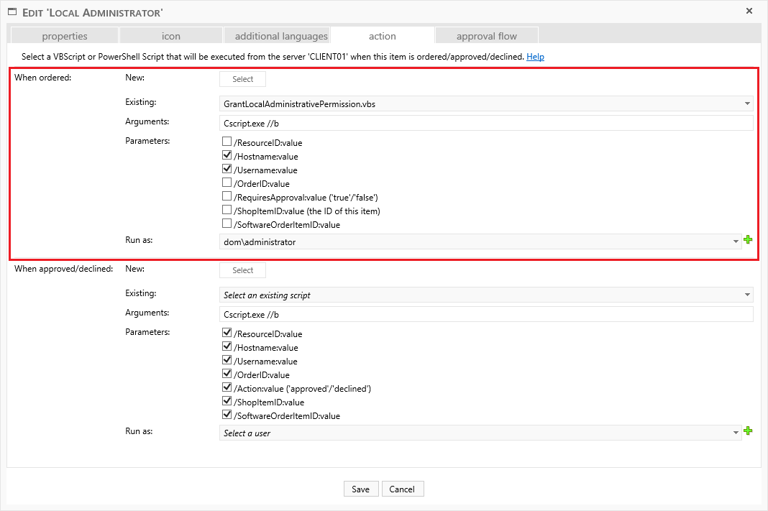Open the Help link
This screenshot has width=768, height=511.
coord(535,56)
